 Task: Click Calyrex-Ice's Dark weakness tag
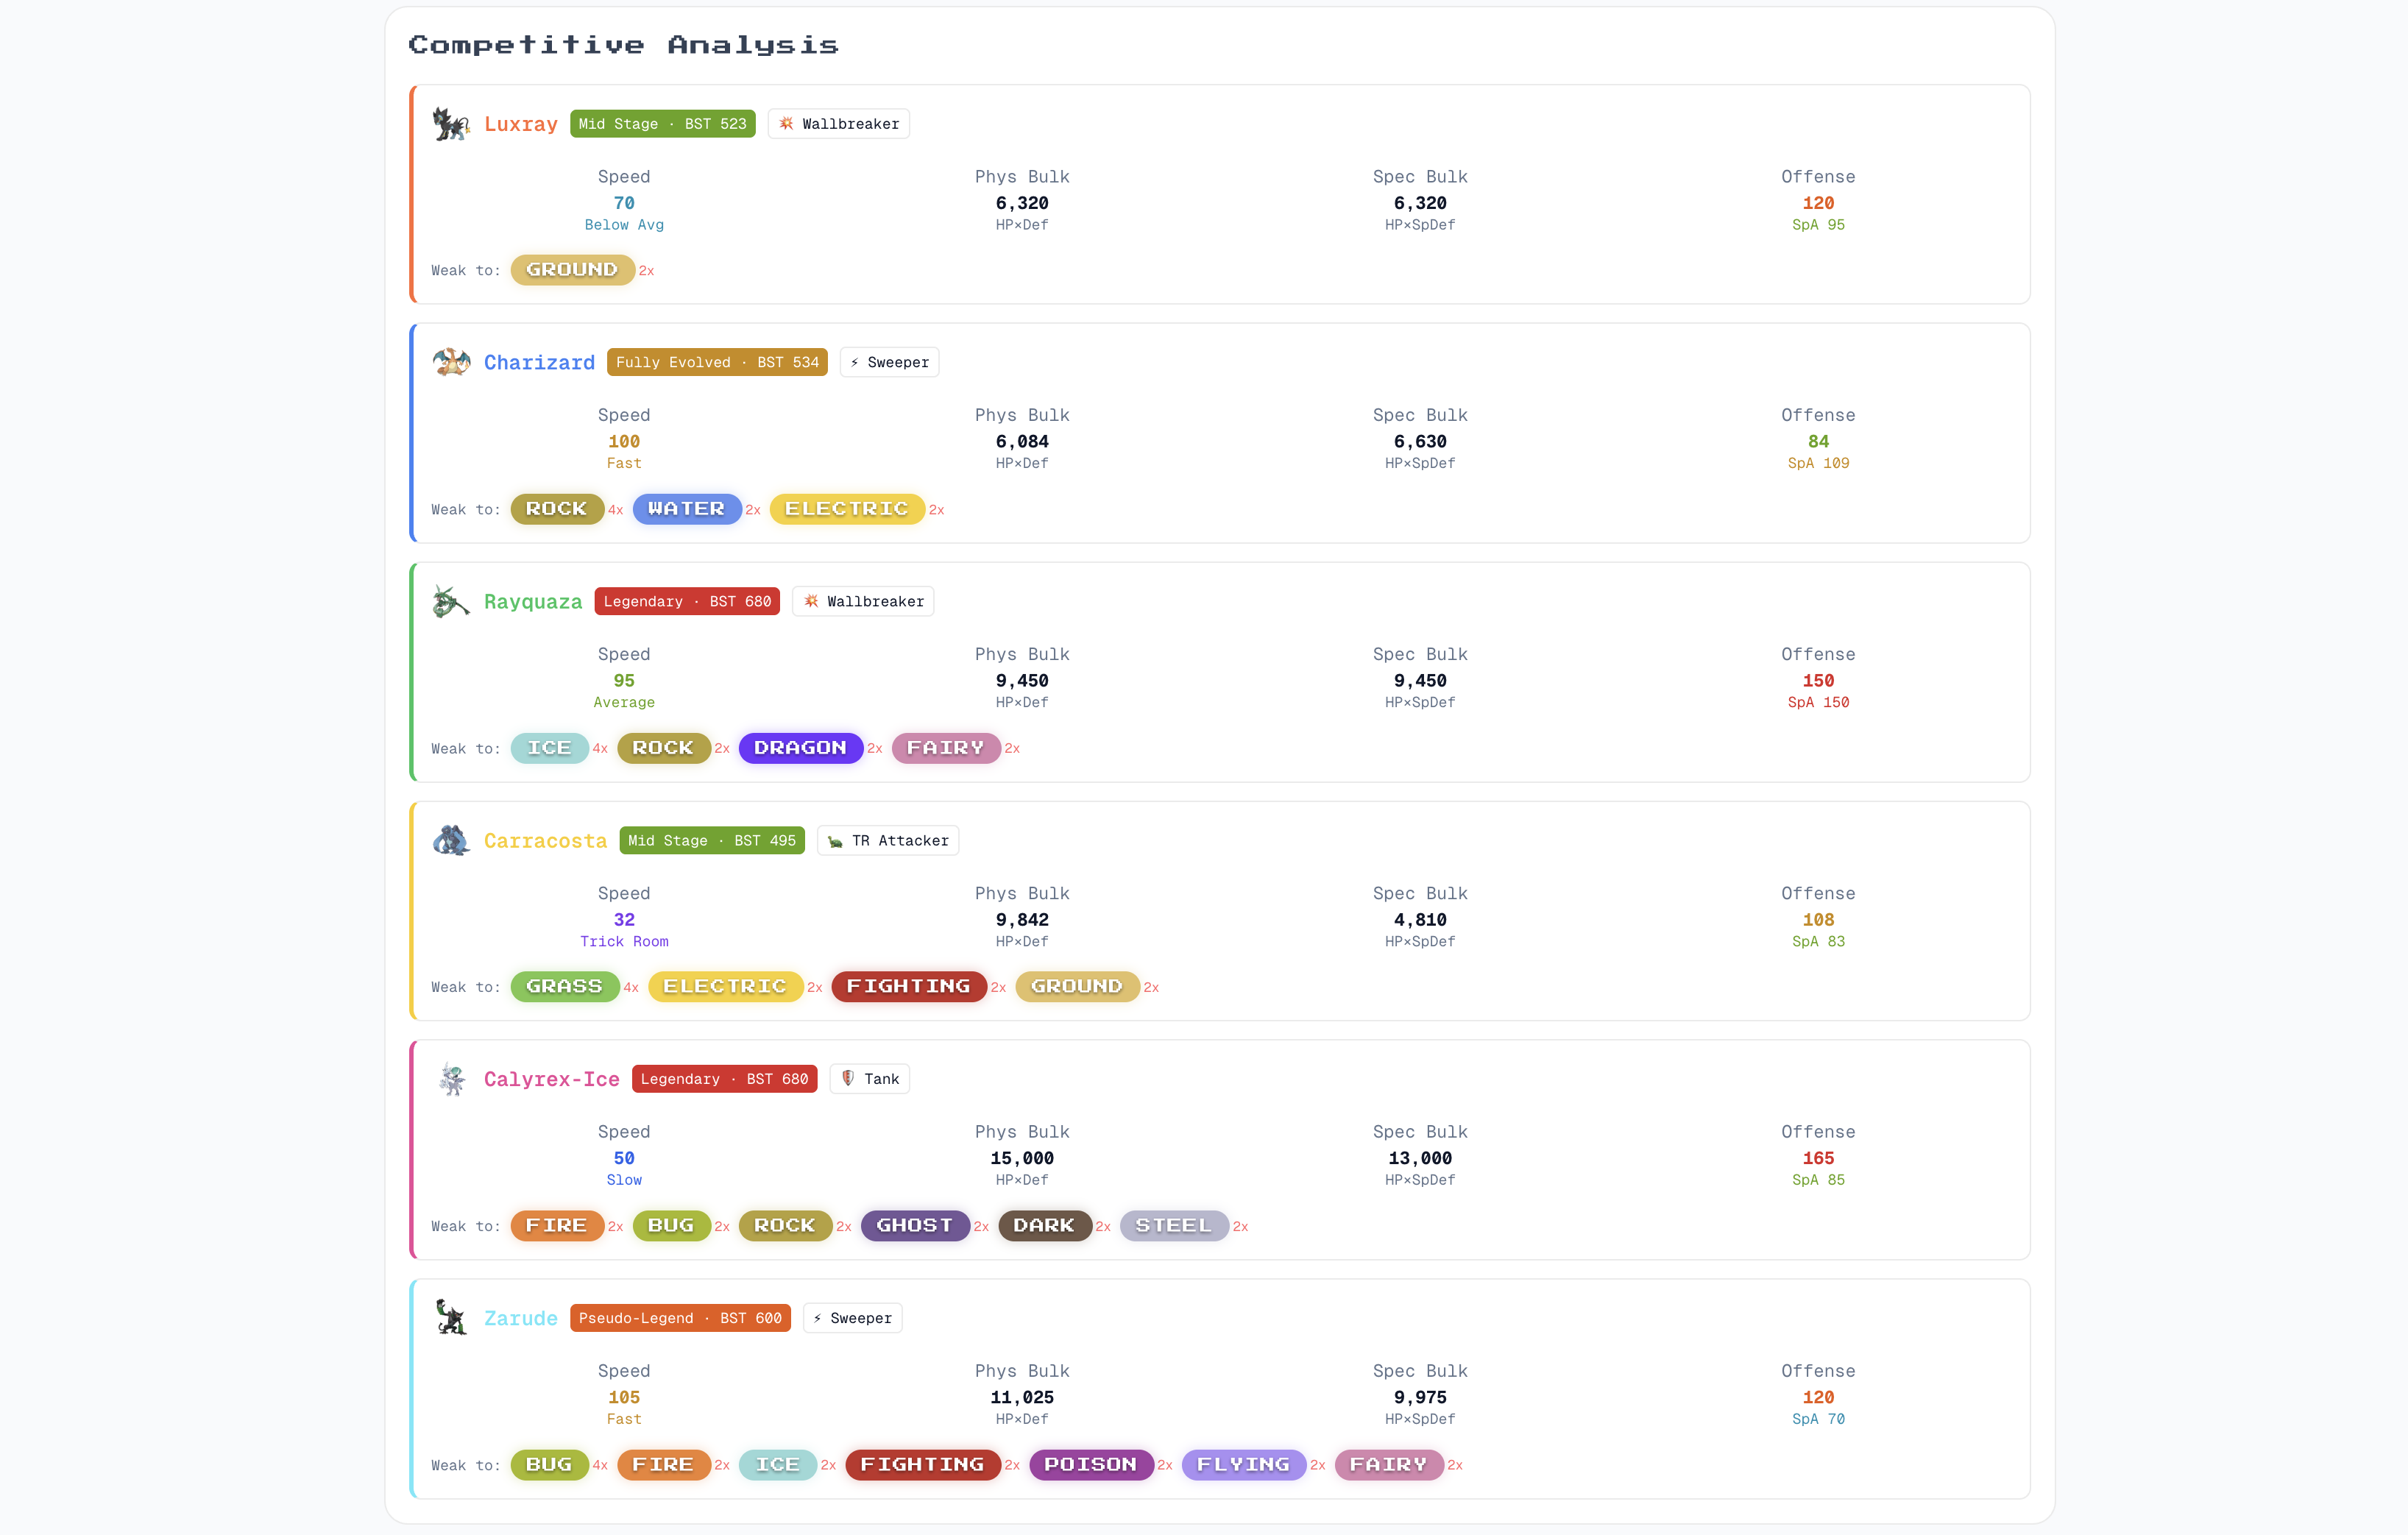pos(1044,1226)
